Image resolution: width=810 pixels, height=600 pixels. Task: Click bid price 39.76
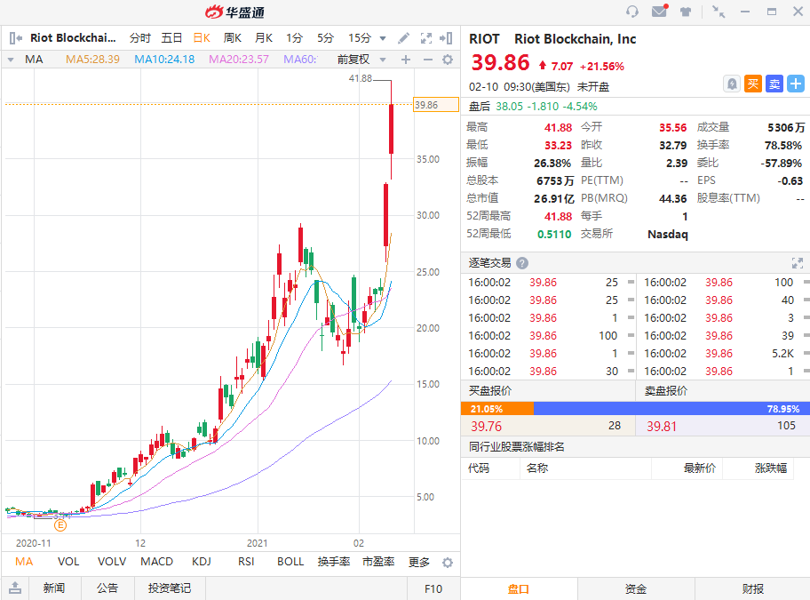[x=486, y=427]
